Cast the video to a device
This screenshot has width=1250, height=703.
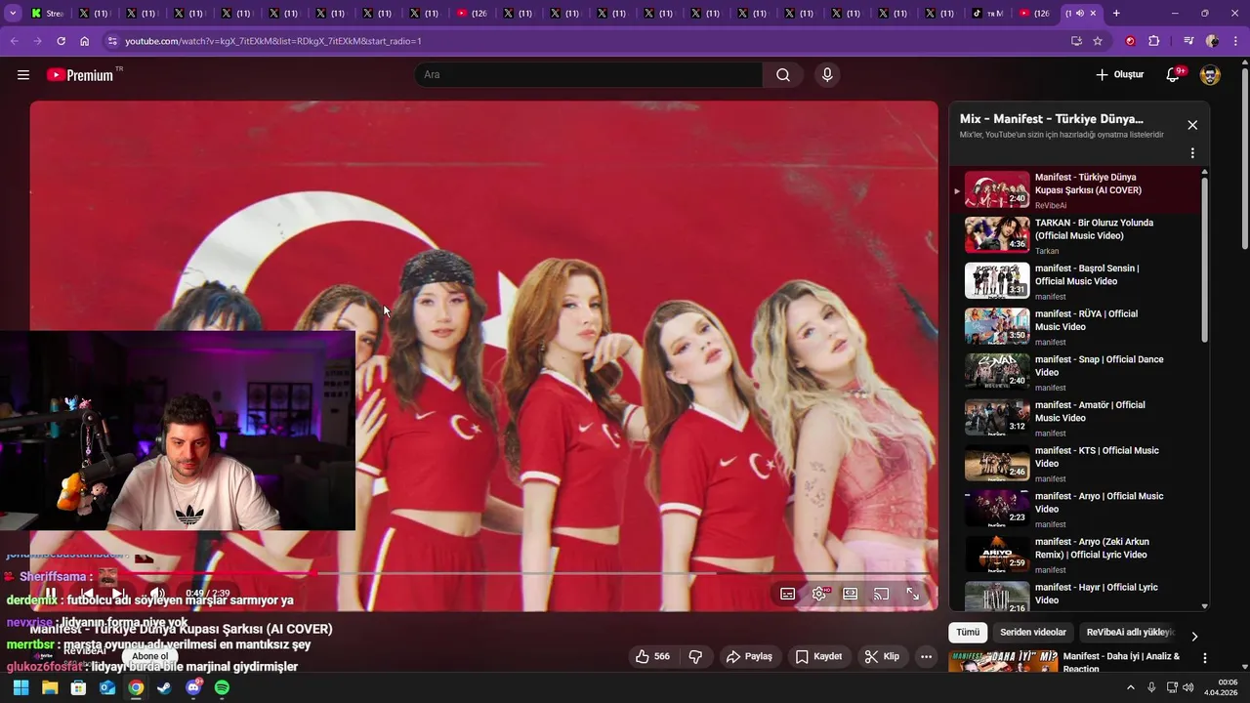pyautogui.click(x=881, y=594)
